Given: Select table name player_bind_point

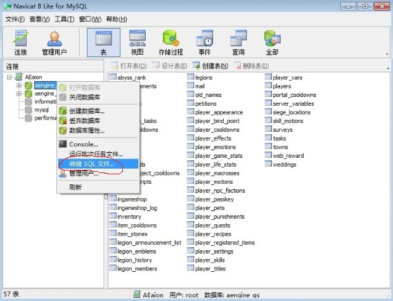Looking at the screenshot, I should click(217, 121).
